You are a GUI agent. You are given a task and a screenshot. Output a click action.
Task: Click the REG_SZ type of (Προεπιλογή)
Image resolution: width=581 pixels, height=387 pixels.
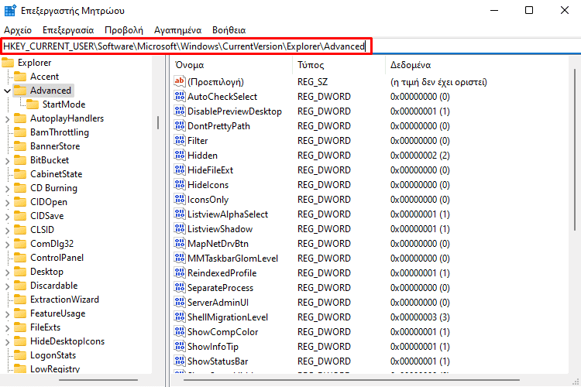[x=312, y=82]
